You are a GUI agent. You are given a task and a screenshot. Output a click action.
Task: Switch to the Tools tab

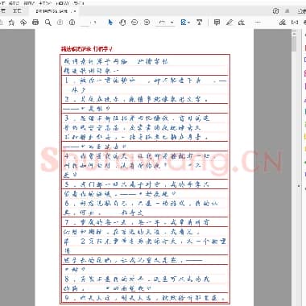[x=17, y=11]
